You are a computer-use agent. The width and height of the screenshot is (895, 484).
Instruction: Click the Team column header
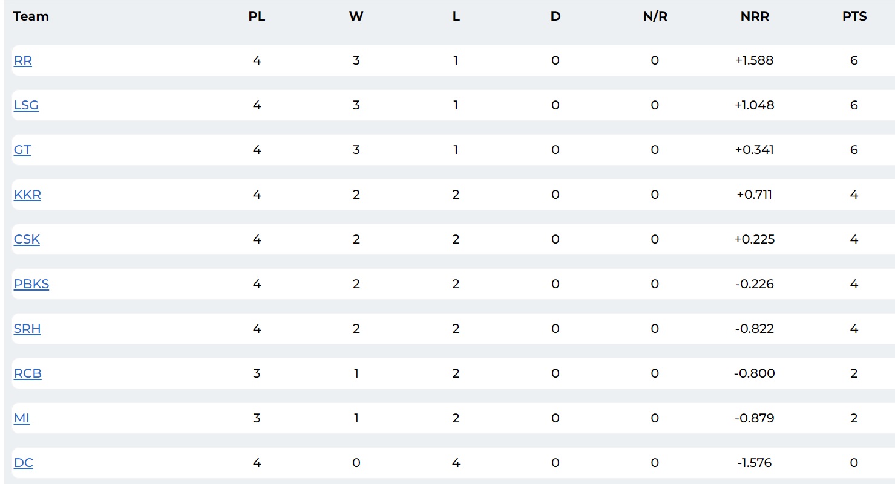(x=31, y=16)
